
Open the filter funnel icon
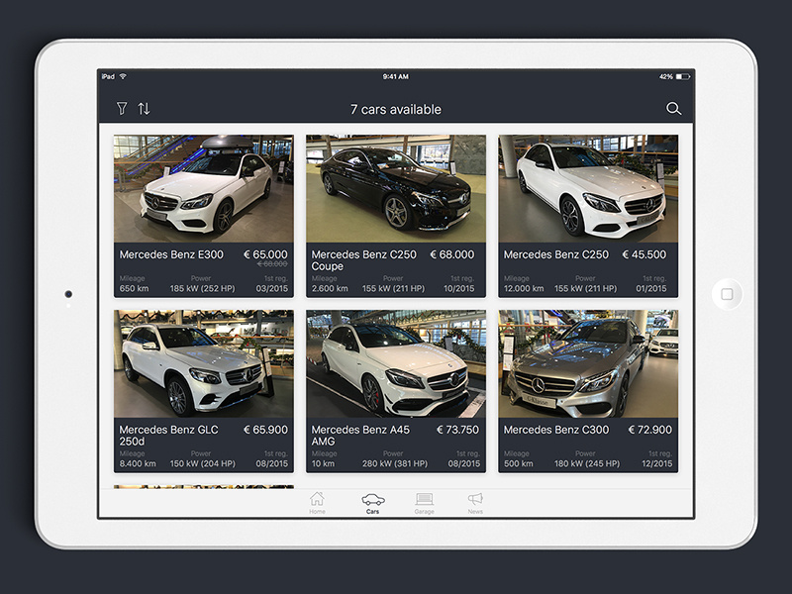[x=122, y=109]
